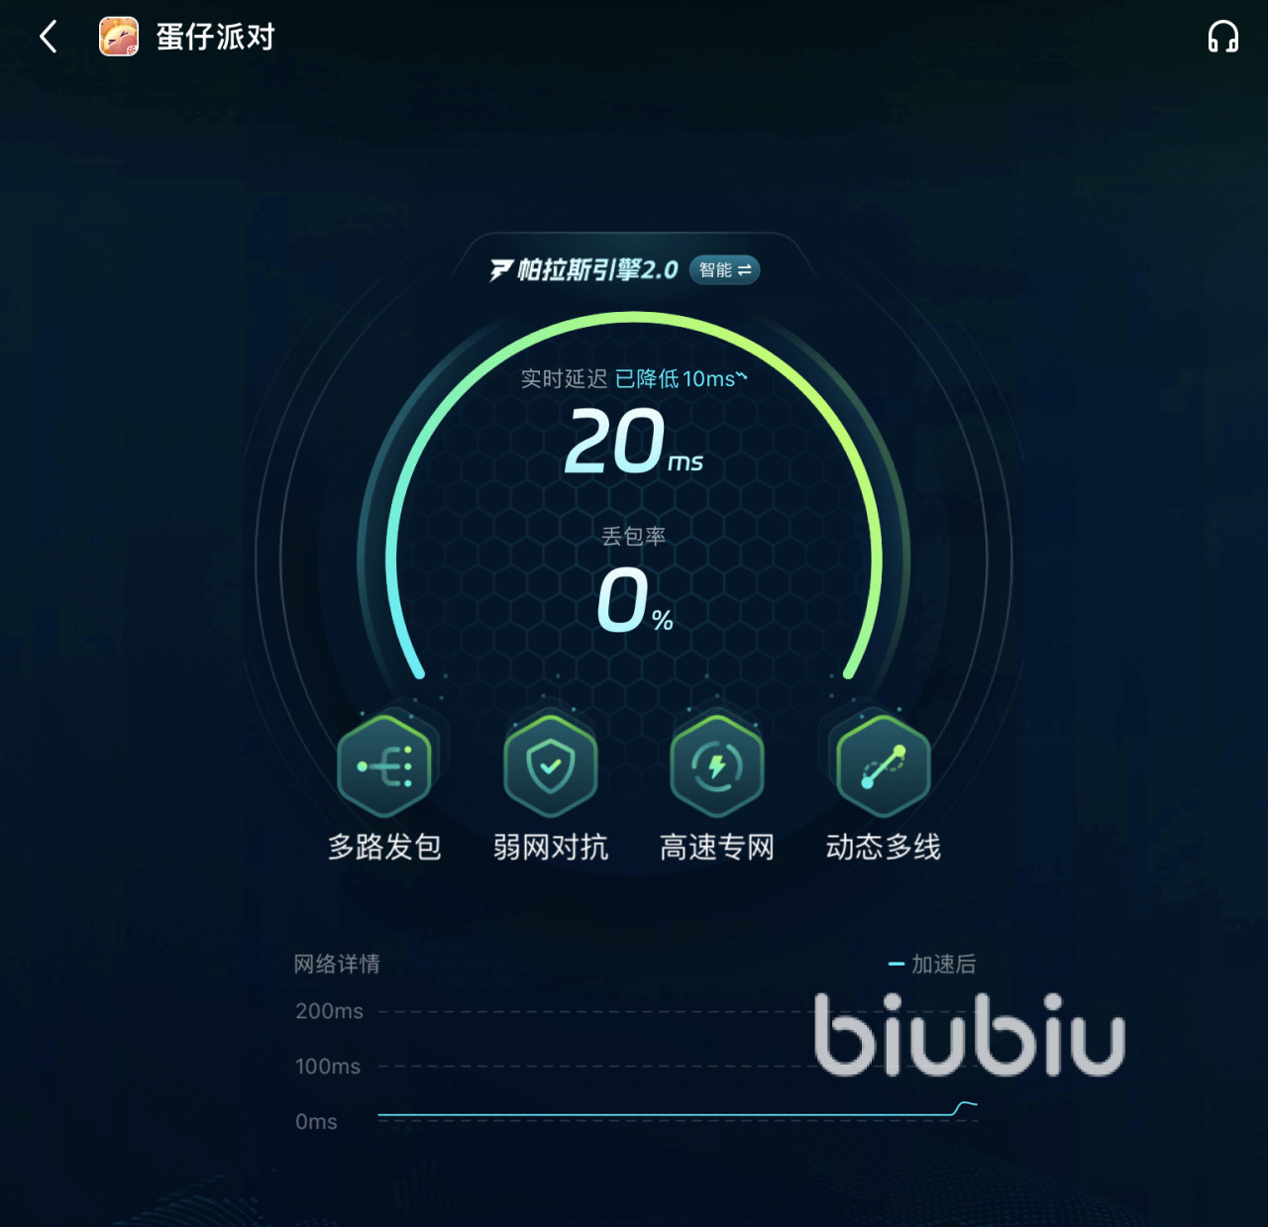Tap the 蛋仔派对 title text

click(x=215, y=38)
